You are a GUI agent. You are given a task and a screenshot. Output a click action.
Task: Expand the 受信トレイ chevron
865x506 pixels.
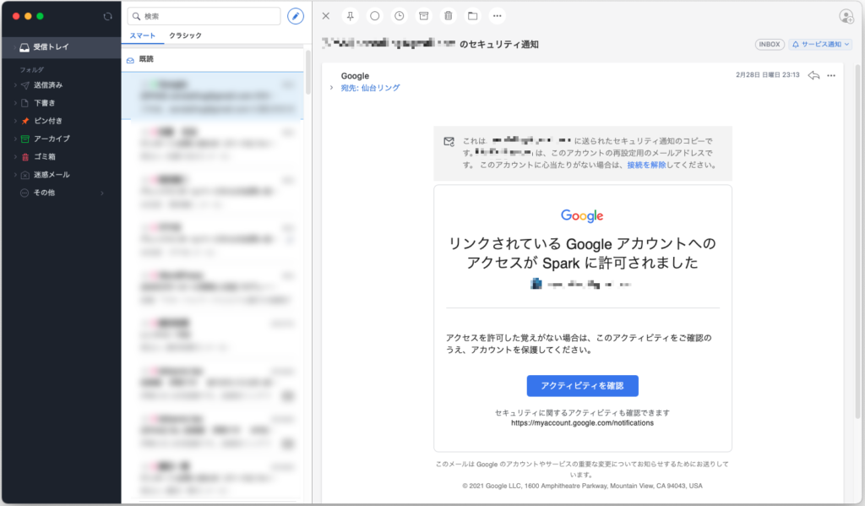(x=15, y=47)
